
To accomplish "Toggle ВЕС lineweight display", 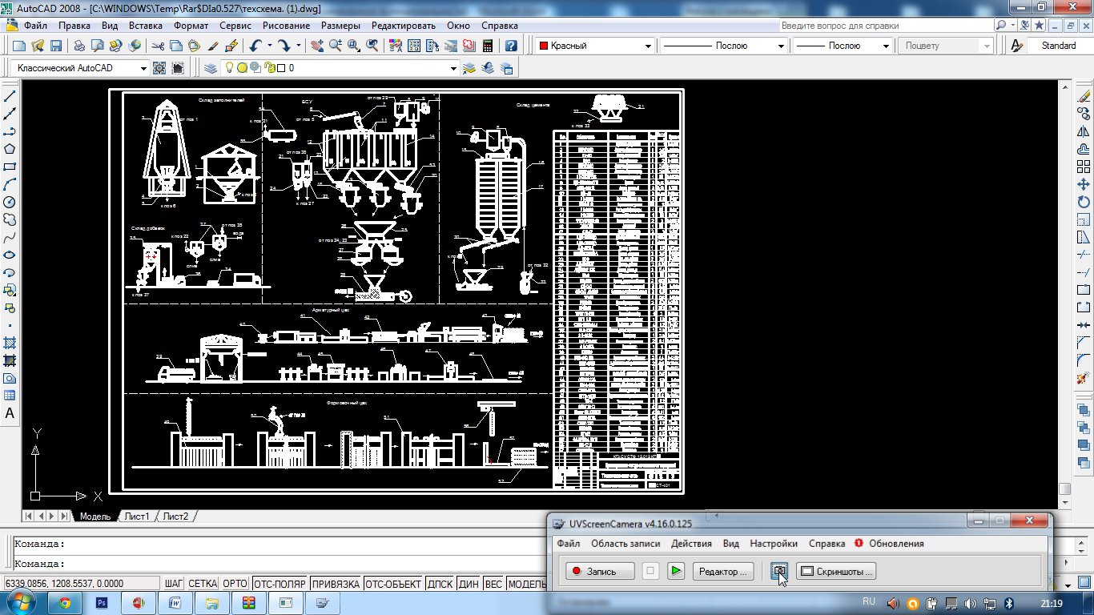I will click(493, 584).
